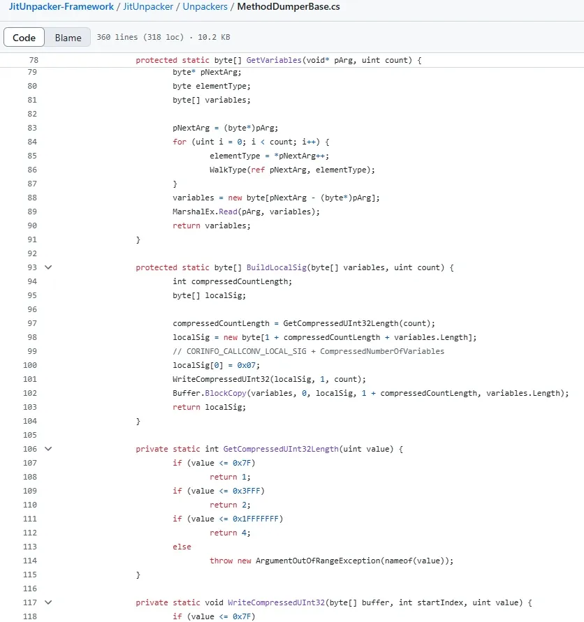Screen dimensions: 584x622
Task: Click the 0x1FFFFFFF literal on line 111
Action: pos(255,519)
